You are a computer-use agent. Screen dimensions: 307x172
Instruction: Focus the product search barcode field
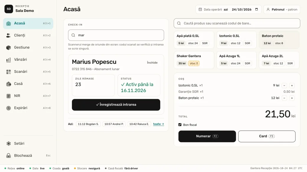pyautogui.click(x=237, y=23)
